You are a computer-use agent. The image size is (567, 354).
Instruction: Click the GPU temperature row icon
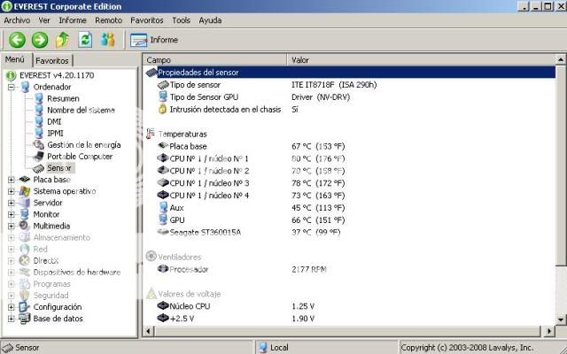163,219
